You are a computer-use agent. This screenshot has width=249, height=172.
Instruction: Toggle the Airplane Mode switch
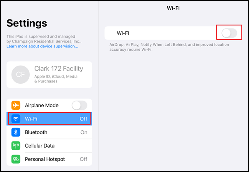pyautogui.click(x=80, y=105)
